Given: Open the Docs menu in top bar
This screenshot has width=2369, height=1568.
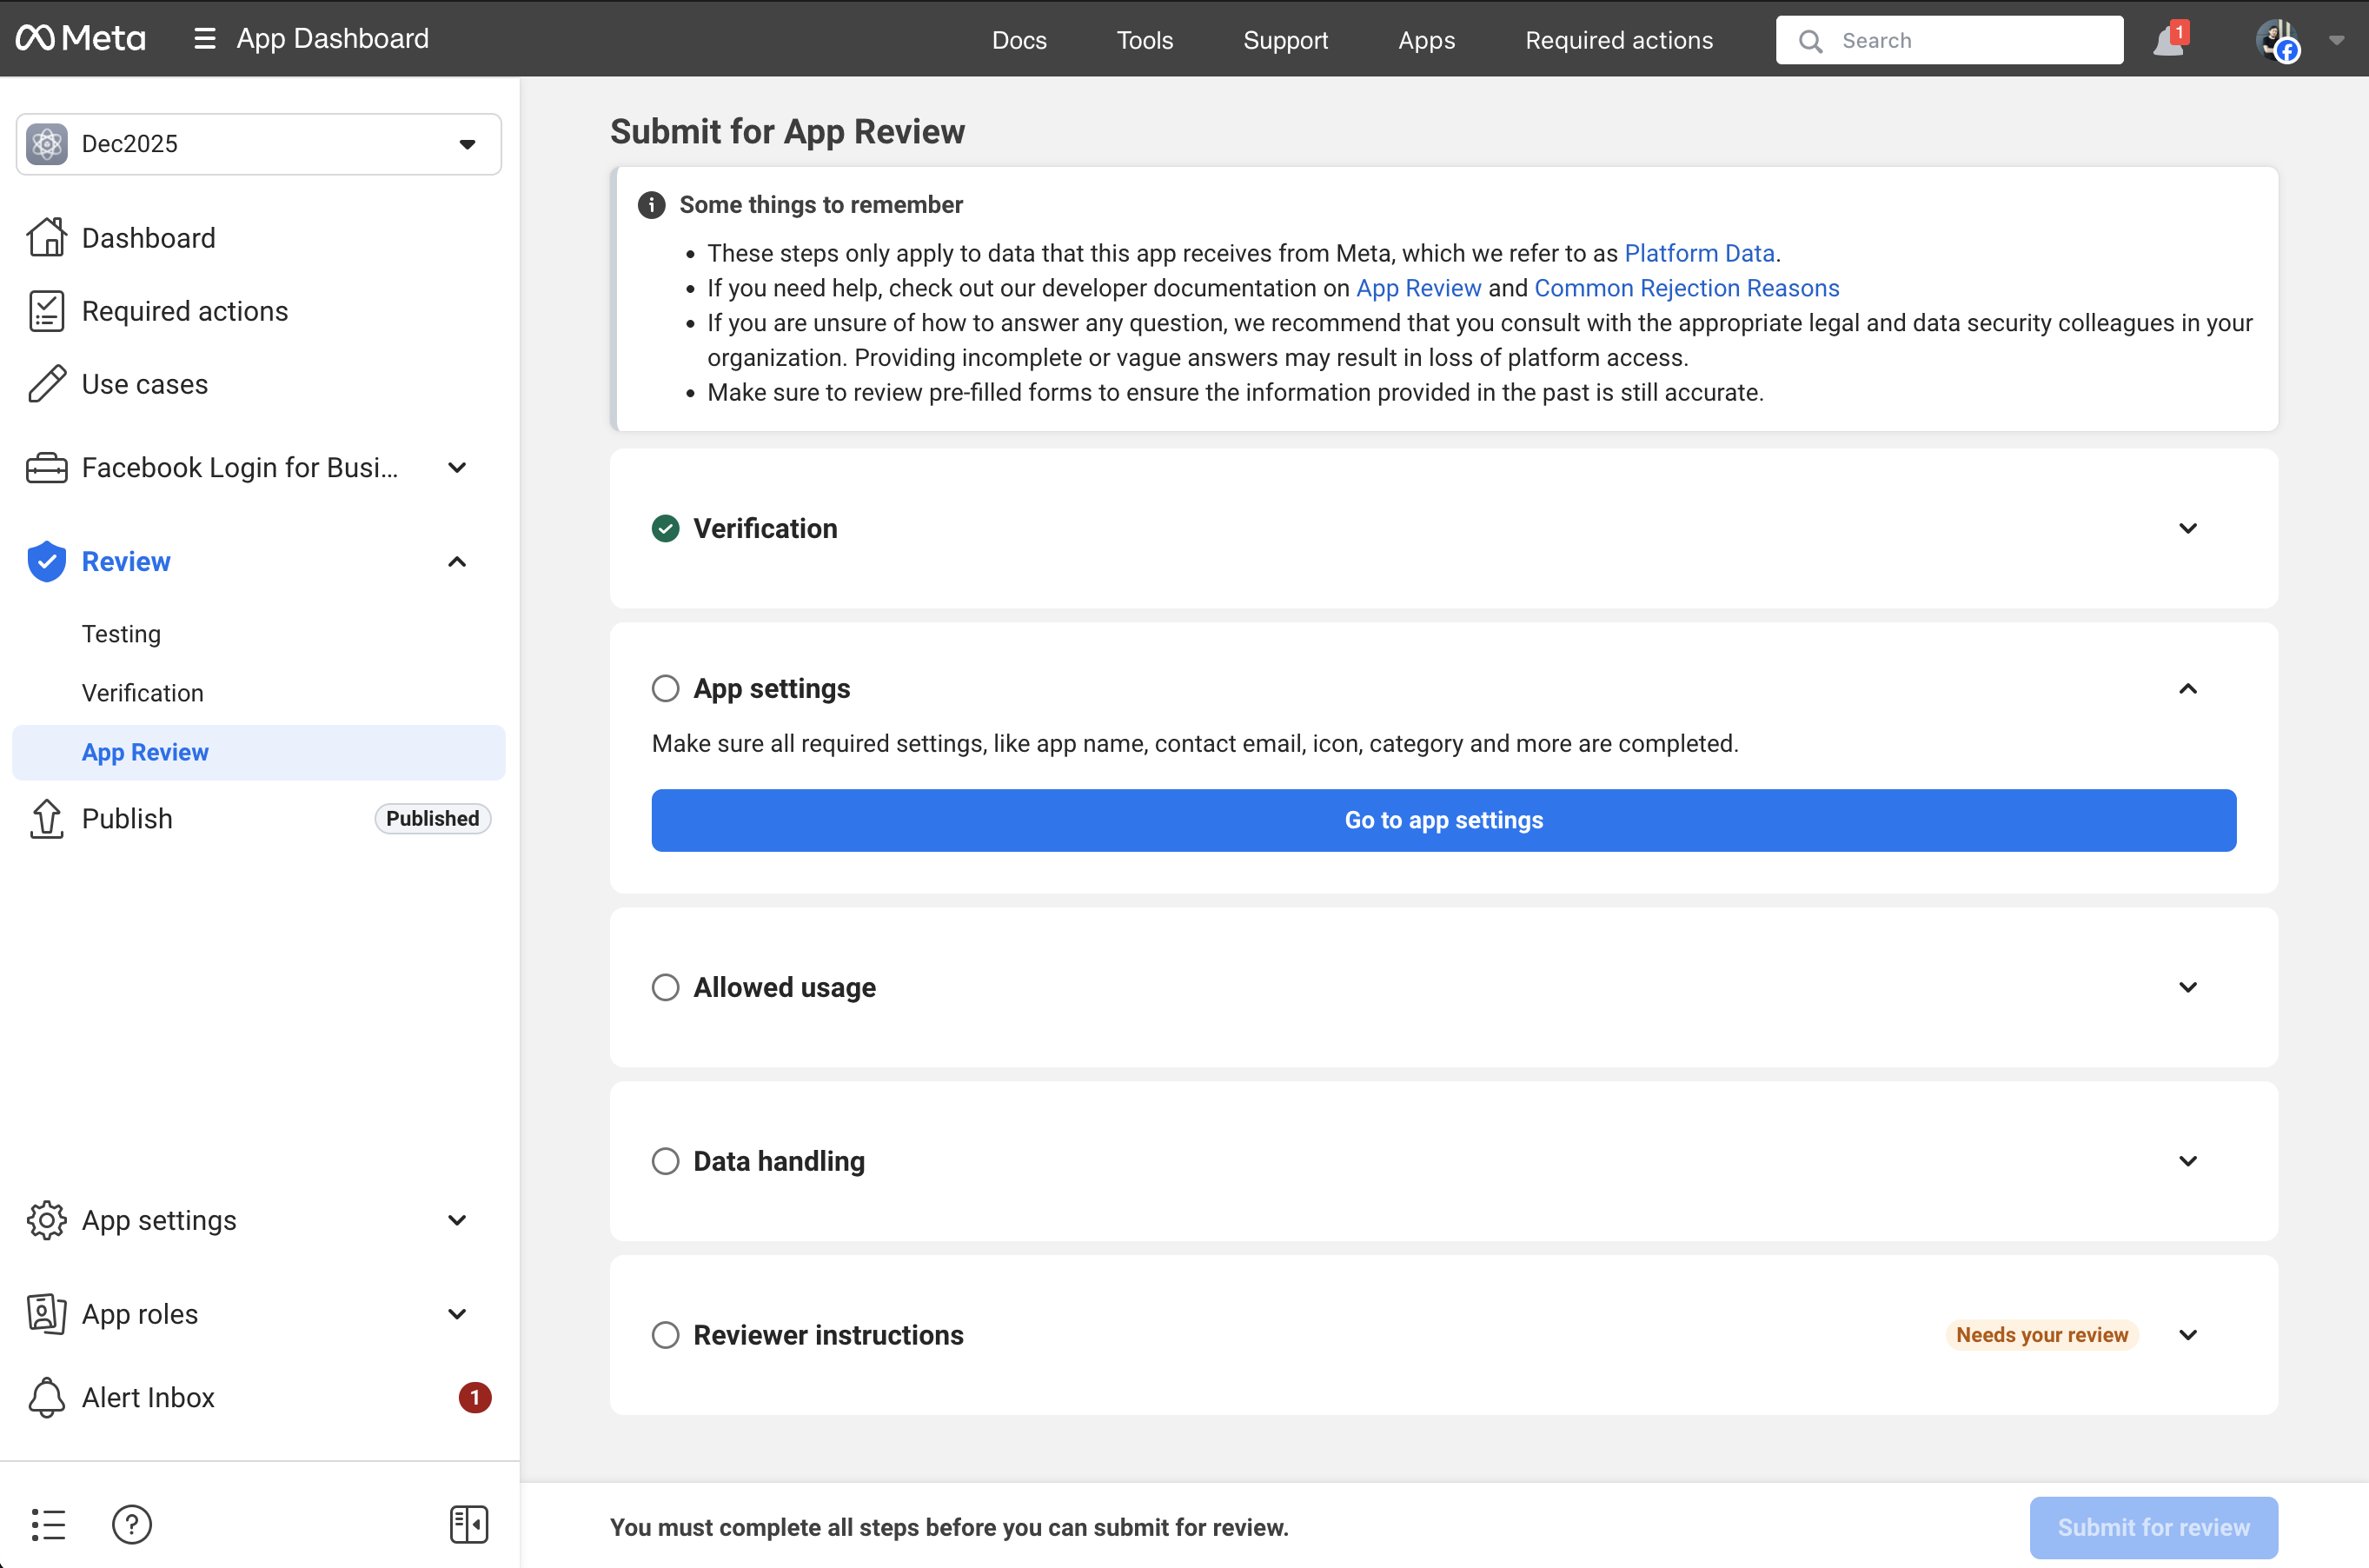Looking at the screenshot, I should click(1019, 40).
